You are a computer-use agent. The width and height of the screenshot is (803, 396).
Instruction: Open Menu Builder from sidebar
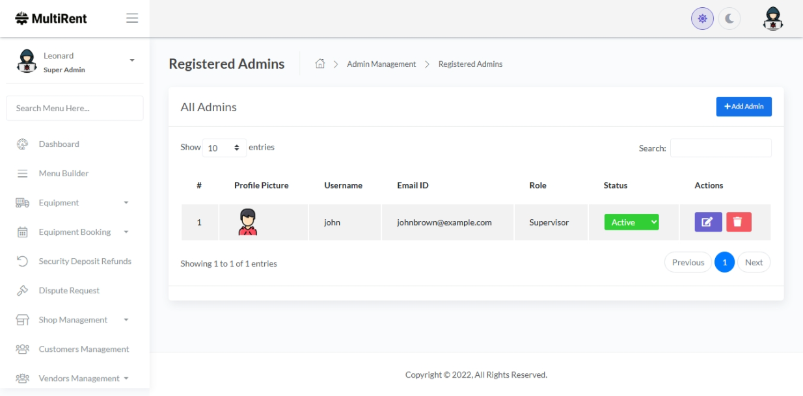[x=63, y=174]
